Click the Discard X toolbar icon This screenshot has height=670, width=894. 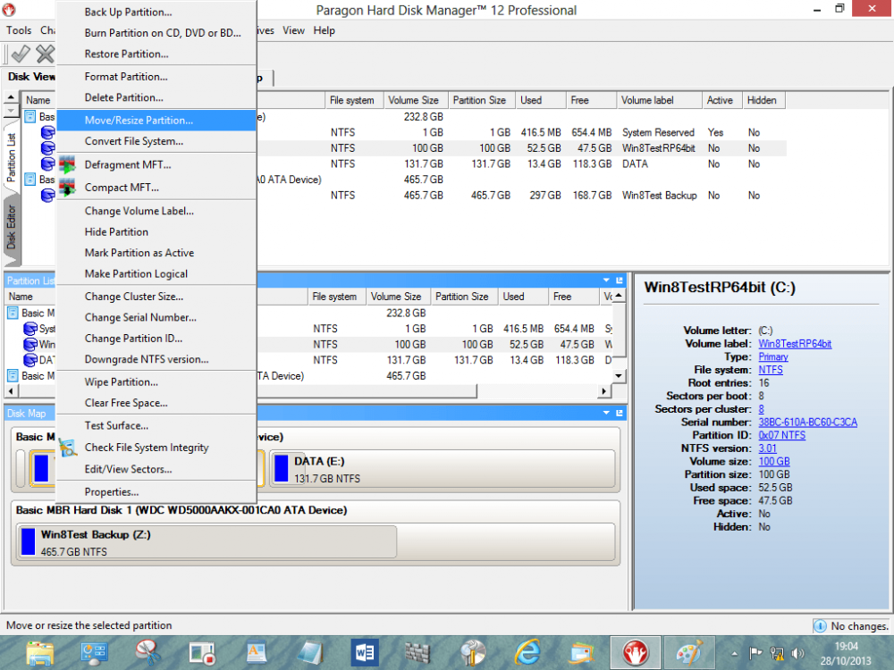[x=44, y=54]
